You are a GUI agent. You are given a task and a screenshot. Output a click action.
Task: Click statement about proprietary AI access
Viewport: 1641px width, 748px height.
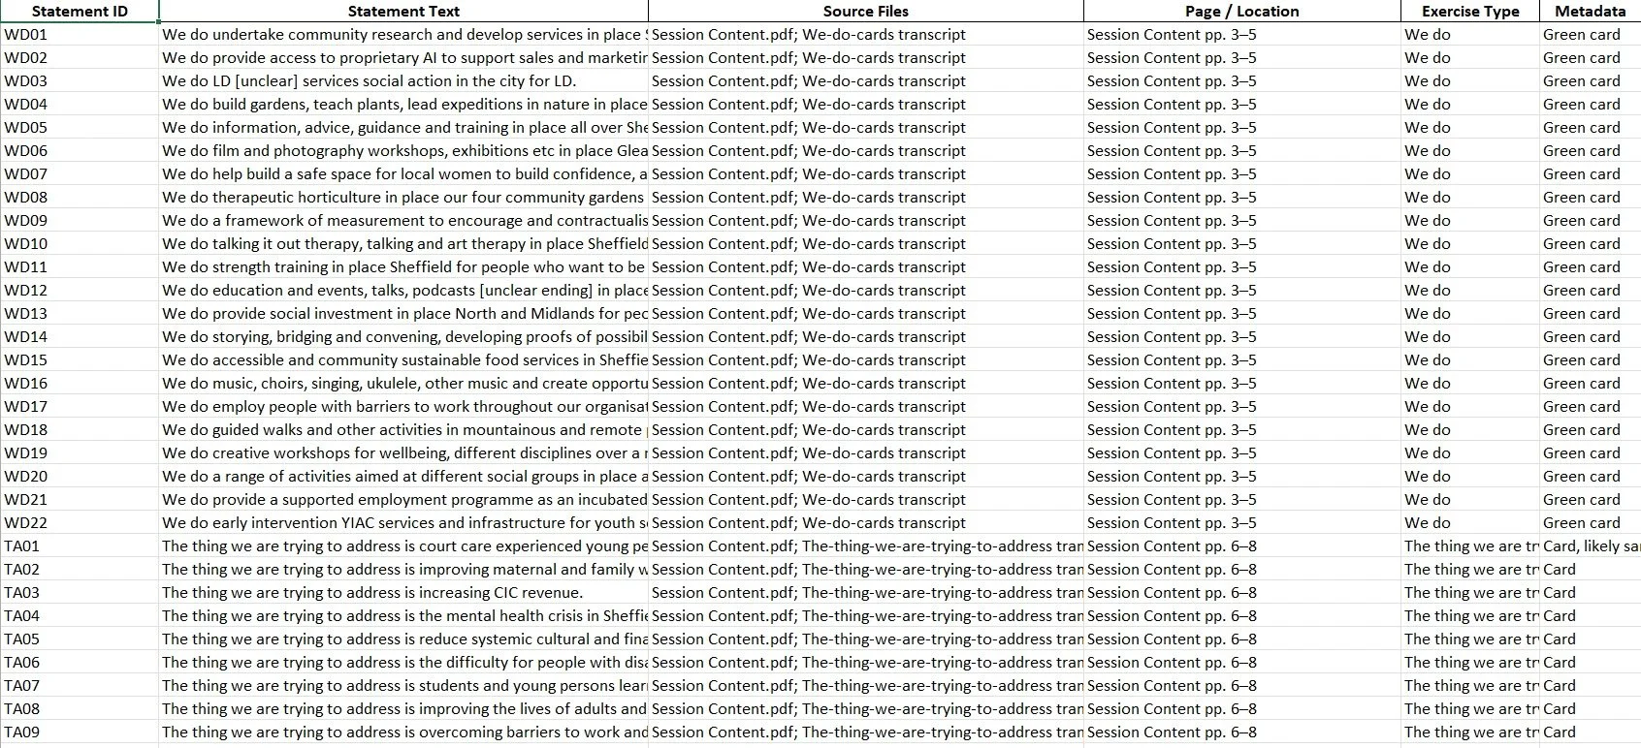403,57
